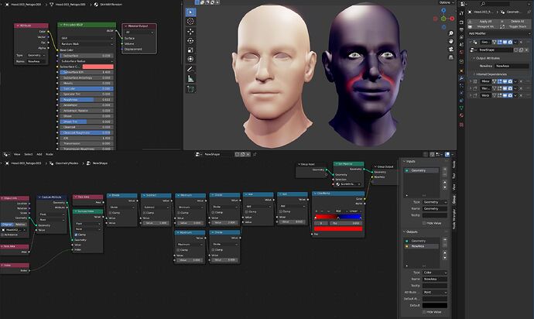
Task: Open the Material properties tab icon
Action: (x=461, y=115)
